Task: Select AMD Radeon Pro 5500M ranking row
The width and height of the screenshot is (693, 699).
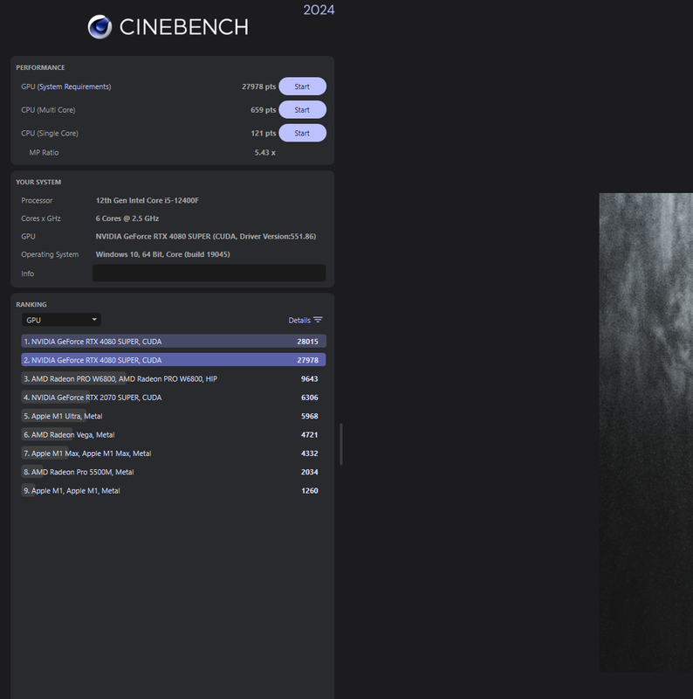Action: click(x=174, y=472)
